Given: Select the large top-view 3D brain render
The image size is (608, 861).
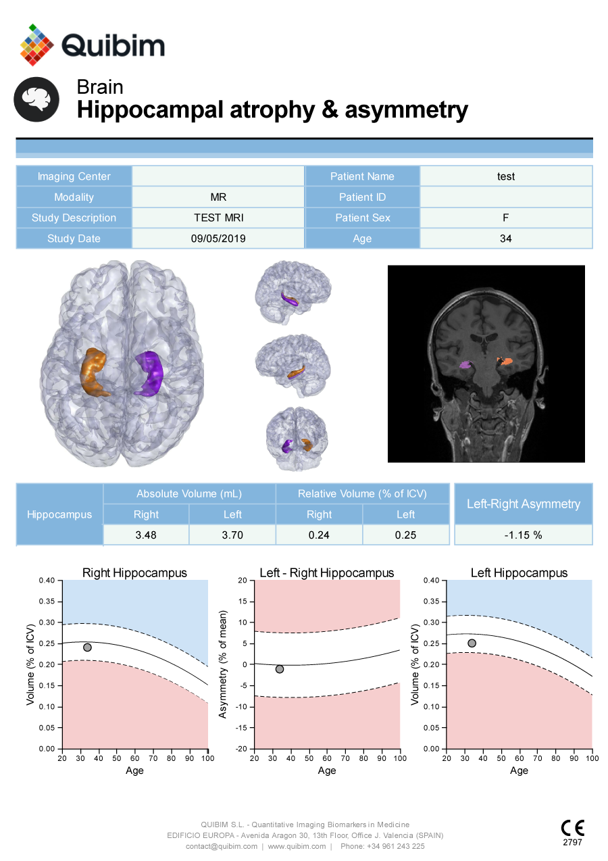Looking at the screenshot, I should tap(122, 366).
